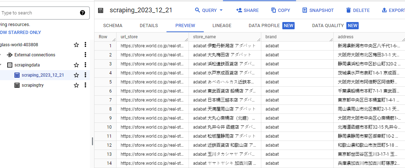405x168 pixels.
Task: Star the scrapingtry table
Action: [76, 85]
